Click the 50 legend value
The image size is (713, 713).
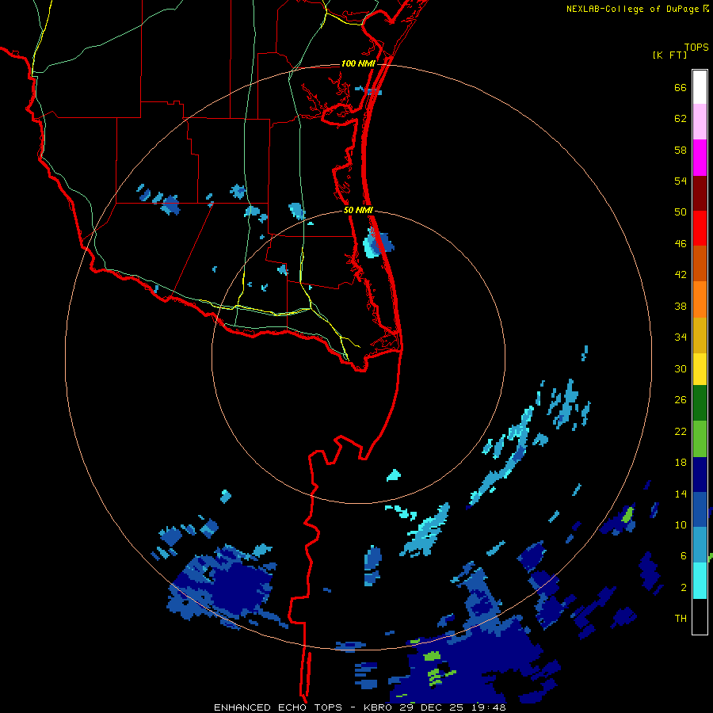(x=681, y=212)
